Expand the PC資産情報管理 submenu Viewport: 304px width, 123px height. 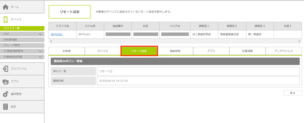(41, 51)
